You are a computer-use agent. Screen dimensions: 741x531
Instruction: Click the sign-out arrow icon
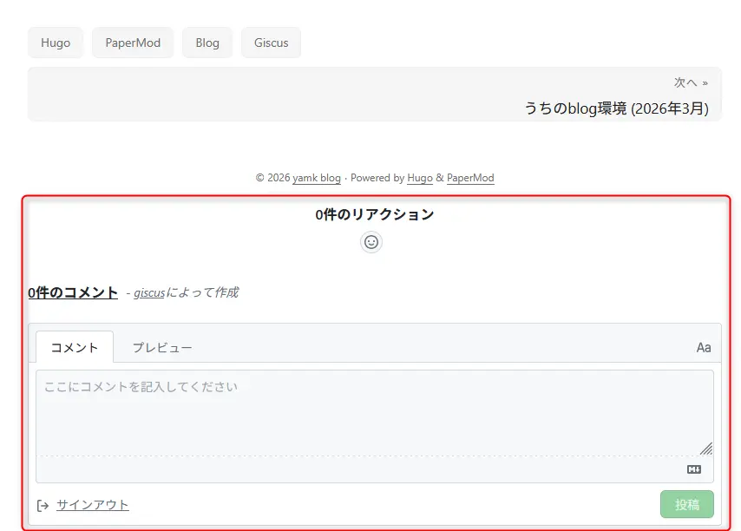pos(43,505)
